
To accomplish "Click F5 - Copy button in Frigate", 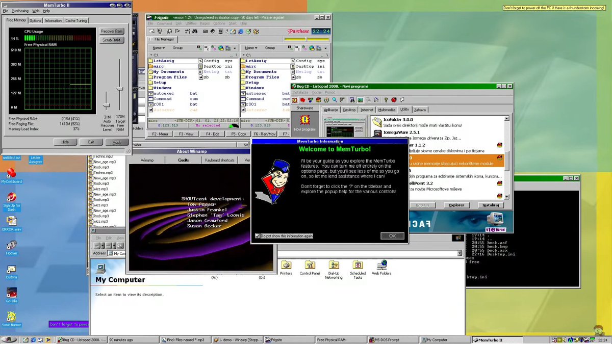I will 238,134.
